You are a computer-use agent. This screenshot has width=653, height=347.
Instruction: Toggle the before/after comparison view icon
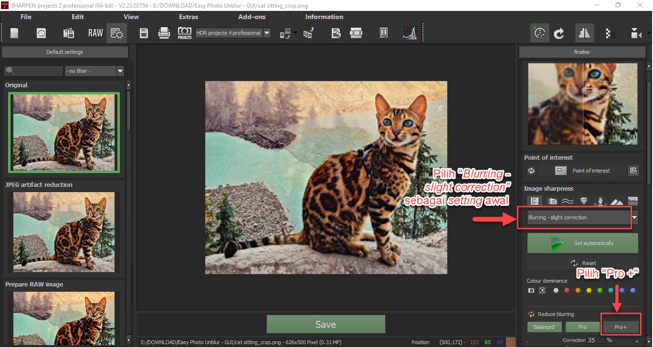(x=584, y=33)
